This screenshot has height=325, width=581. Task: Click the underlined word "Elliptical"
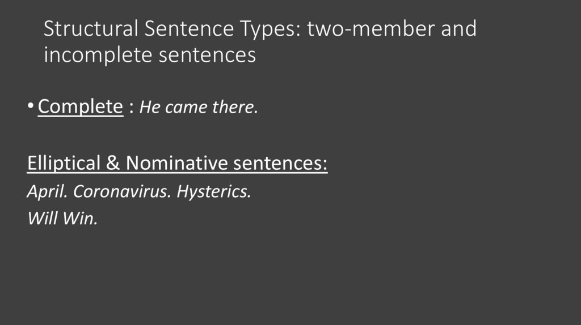click(64, 164)
